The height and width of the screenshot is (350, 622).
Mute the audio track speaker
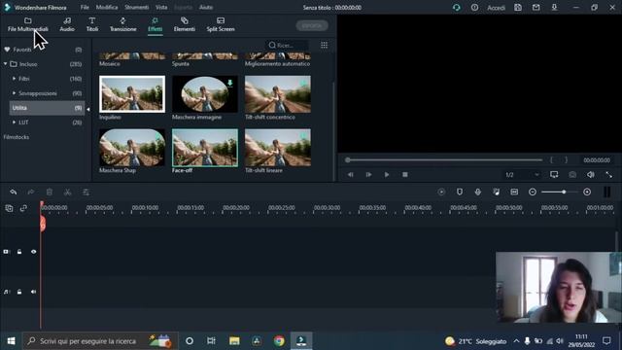click(x=33, y=292)
